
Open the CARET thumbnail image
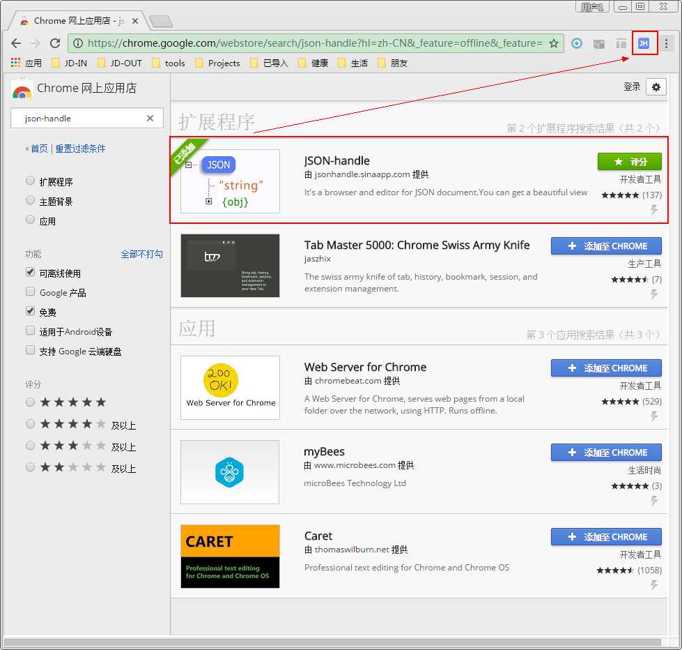[230, 557]
